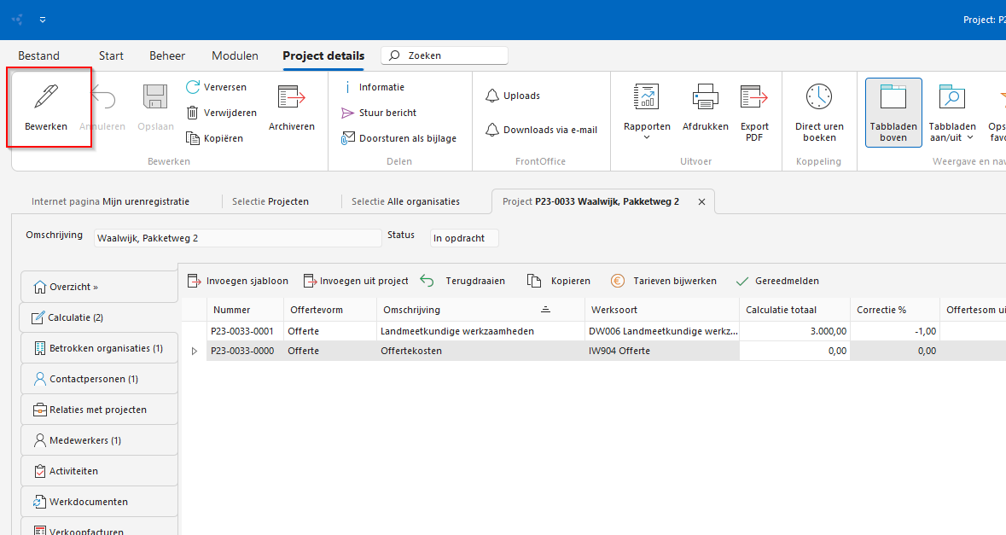1006x535 pixels.
Task: Sort by the Offertevorm column header
Action: (329, 310)
